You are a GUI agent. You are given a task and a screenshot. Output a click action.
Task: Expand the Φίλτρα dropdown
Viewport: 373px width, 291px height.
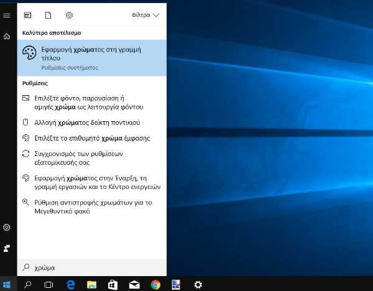pos(145,15)
